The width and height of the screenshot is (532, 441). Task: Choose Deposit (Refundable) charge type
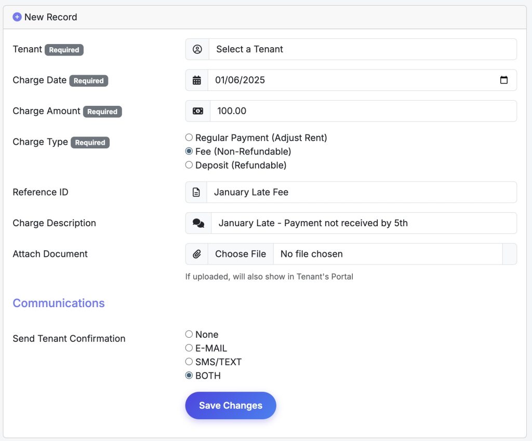189,165
